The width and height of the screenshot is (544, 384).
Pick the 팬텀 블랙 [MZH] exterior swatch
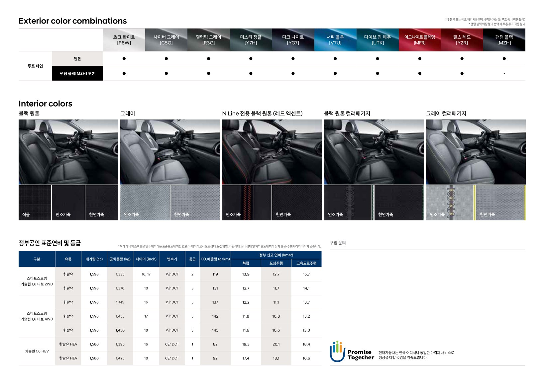click(504, 40)
